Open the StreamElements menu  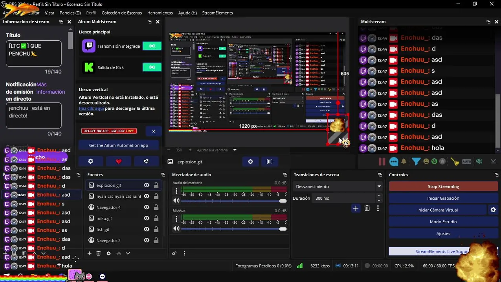pyautogui.click(x=217, y=13)
